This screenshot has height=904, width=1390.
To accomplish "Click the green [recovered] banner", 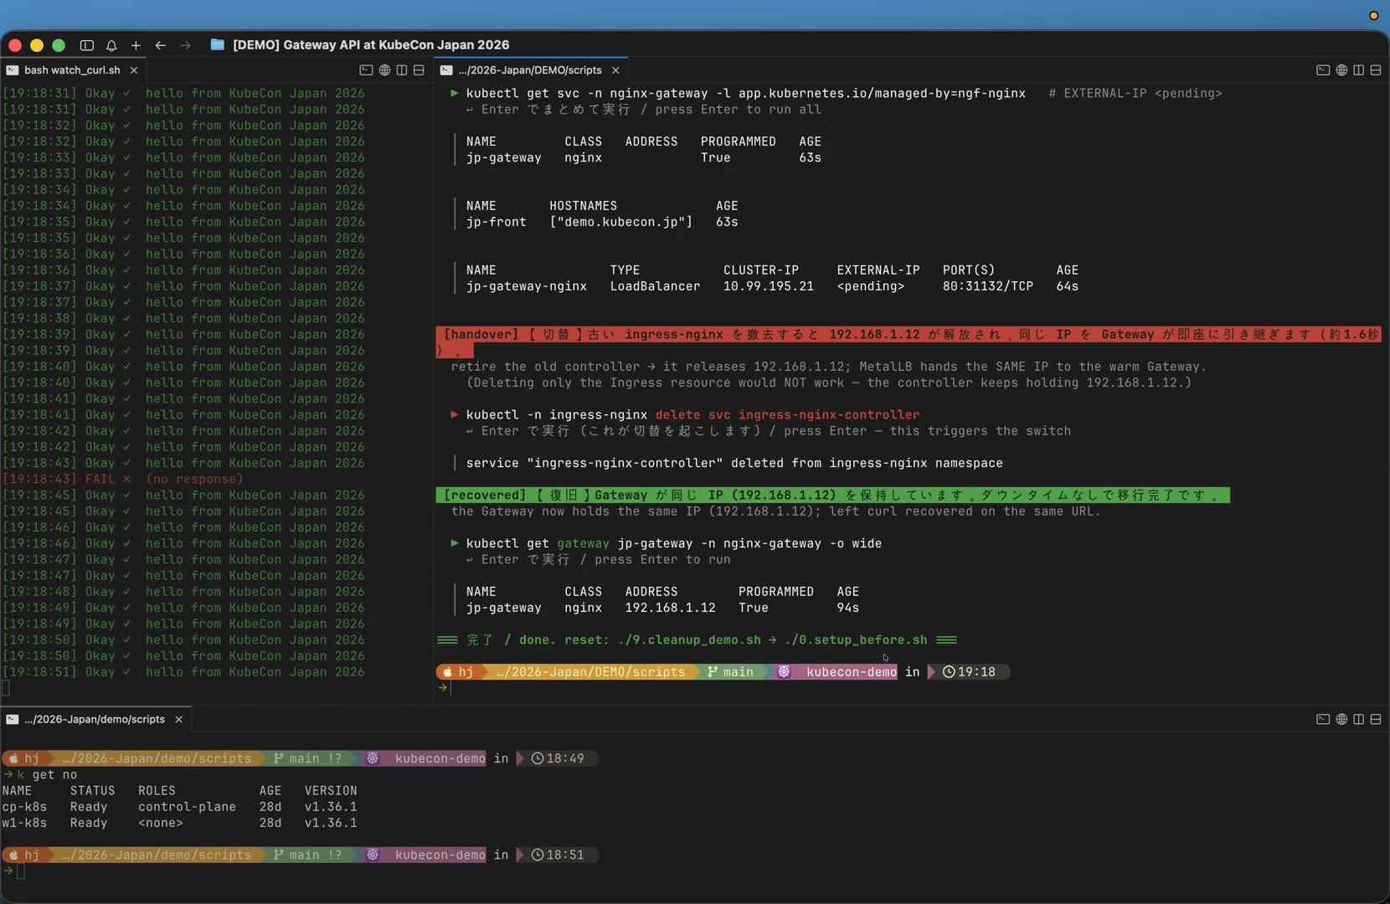I will (833, 496).
